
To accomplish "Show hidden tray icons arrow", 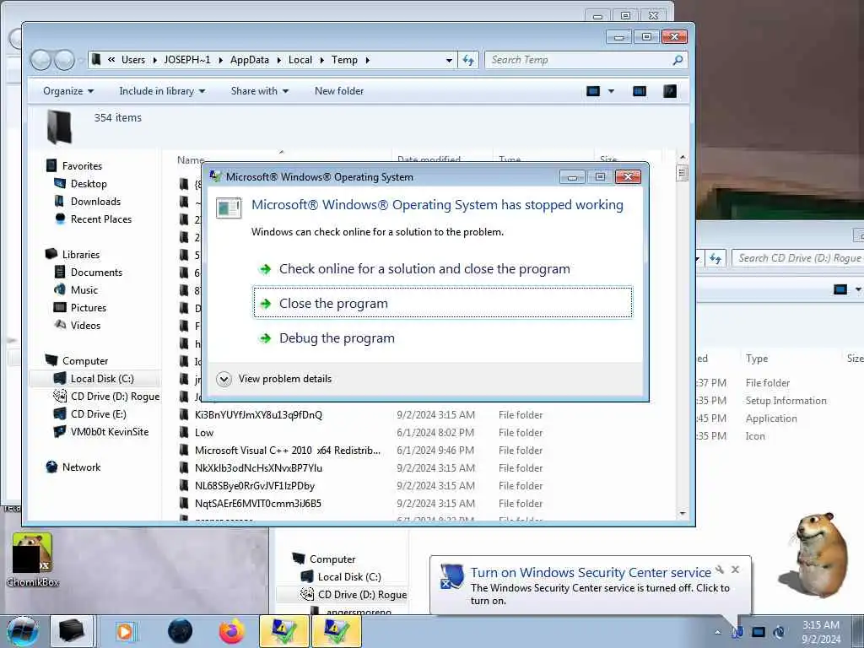I will pos(717,632).
